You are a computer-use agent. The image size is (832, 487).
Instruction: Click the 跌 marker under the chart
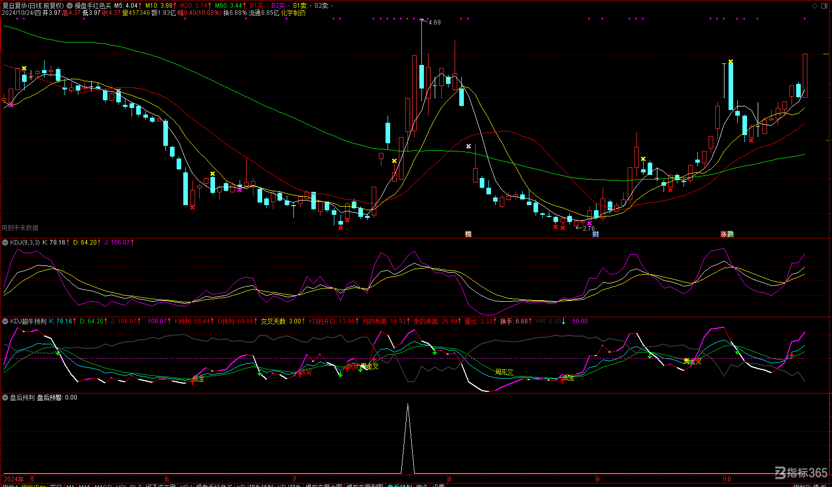[x=731, y=234]
